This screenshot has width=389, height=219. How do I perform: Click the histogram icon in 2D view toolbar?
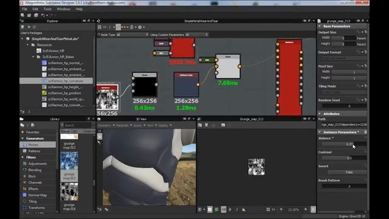pyautogui.click(x=244, y=209)
